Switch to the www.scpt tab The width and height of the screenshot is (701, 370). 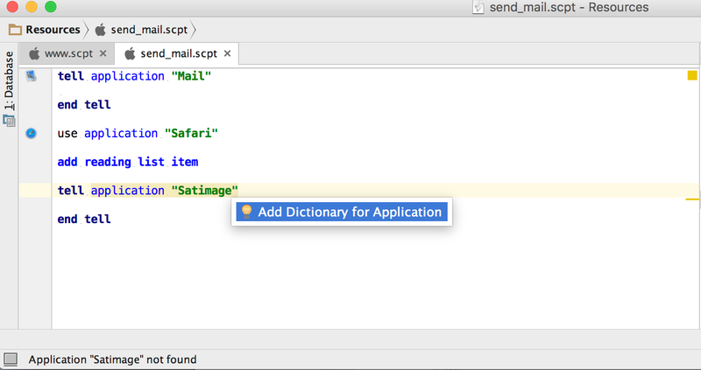pyautogui.click(x=68, y=53)
